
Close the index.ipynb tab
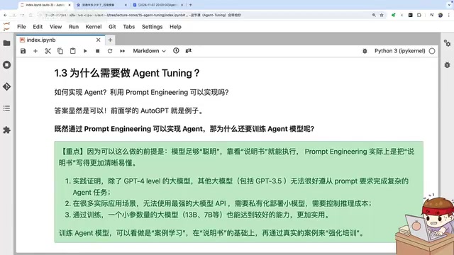(99, 40)
